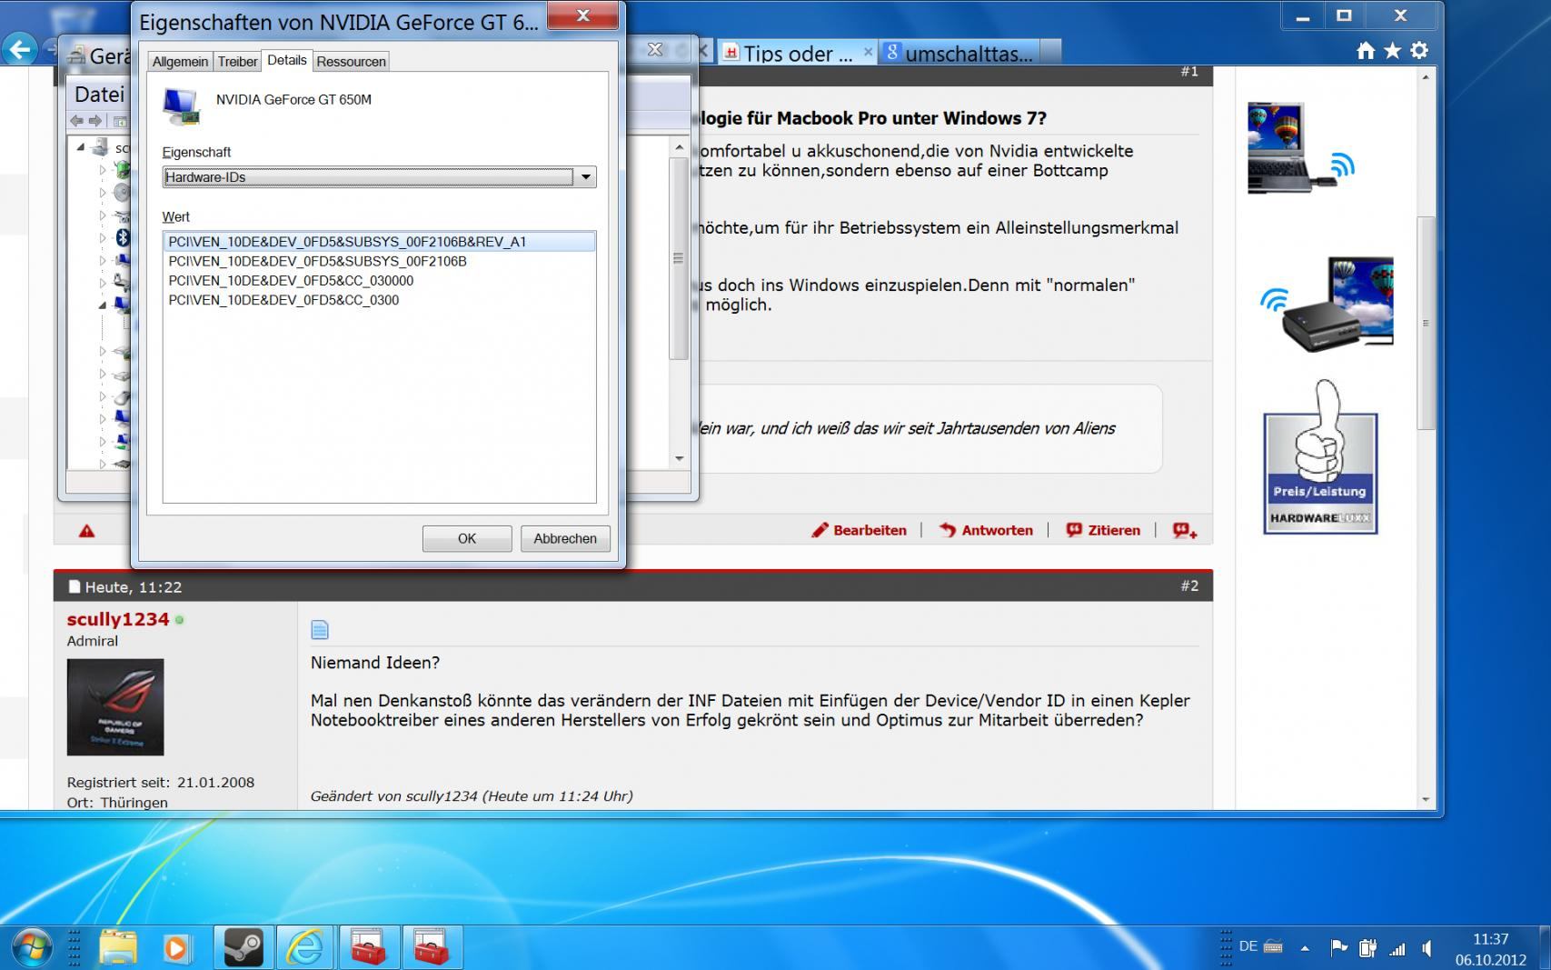
Task: Open the Windows Start menu
Action: (x=32, y=948)
